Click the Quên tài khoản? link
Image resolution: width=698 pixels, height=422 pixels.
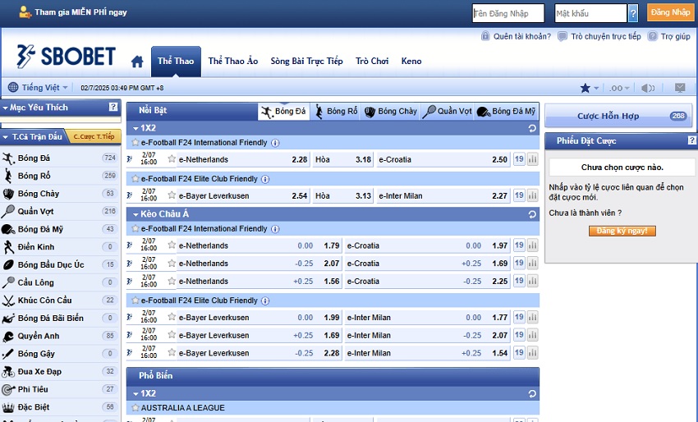[521, 36]
